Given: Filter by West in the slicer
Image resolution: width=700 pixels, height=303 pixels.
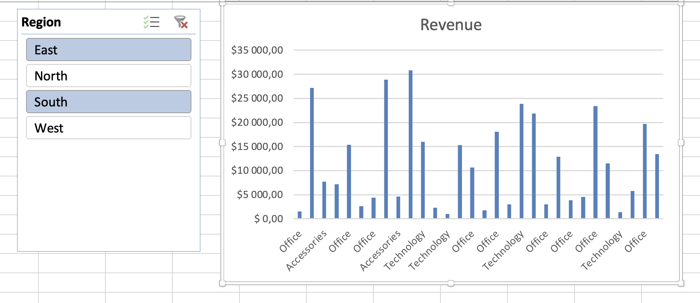Looking at the screenshot, I should tap(108, 128).
